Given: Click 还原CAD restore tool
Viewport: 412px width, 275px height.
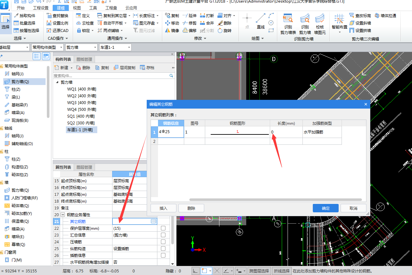Looking at the screenshot, I should tap(58, 30).
